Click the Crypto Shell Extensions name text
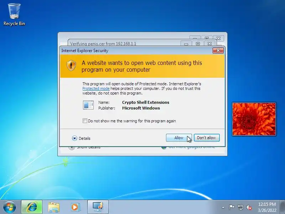The width and height of the screenshot is (285, 214). 146,102
